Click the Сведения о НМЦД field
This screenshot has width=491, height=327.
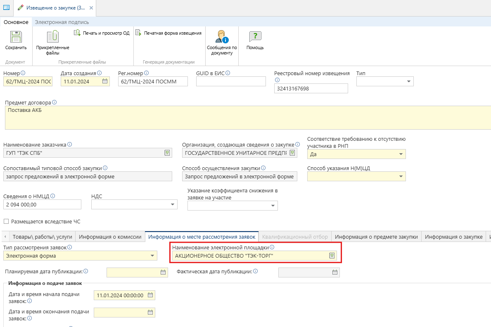42,204
